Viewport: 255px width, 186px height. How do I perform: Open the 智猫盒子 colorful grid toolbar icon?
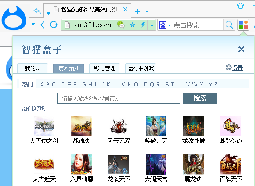[x=243, y=25]
